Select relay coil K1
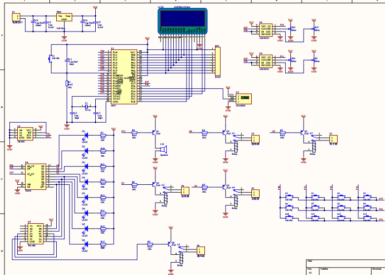The width and height of the screenshot is (385, 275). tap(236, 147)
